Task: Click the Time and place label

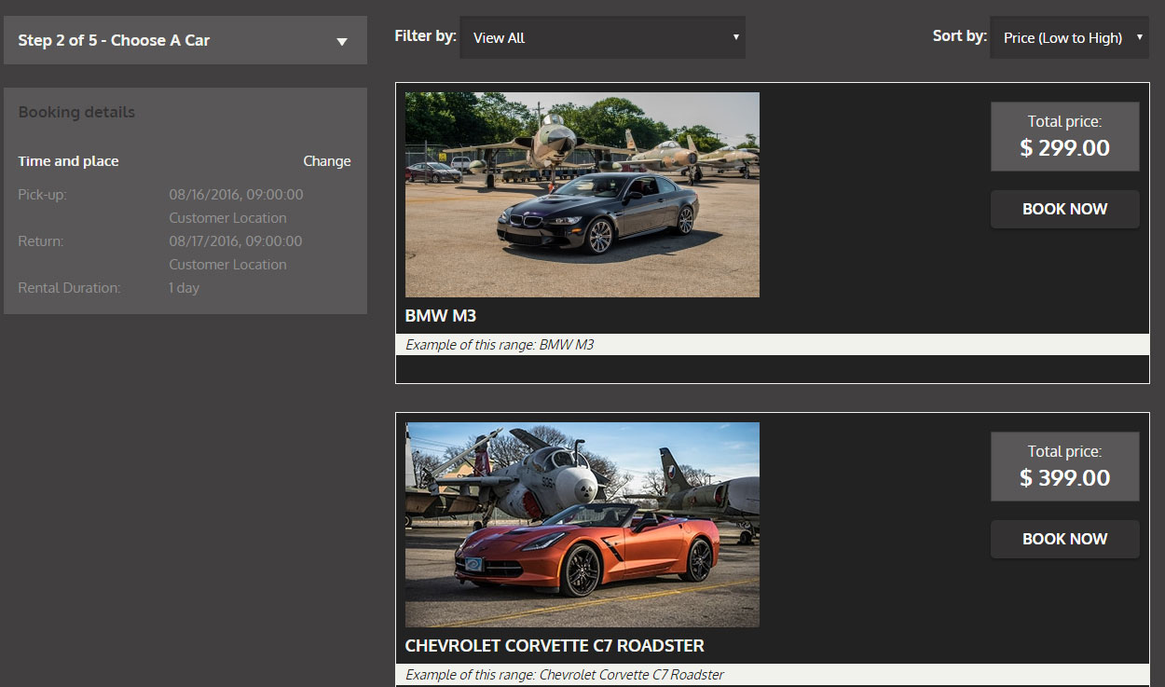Action: [x=68, y=161]
